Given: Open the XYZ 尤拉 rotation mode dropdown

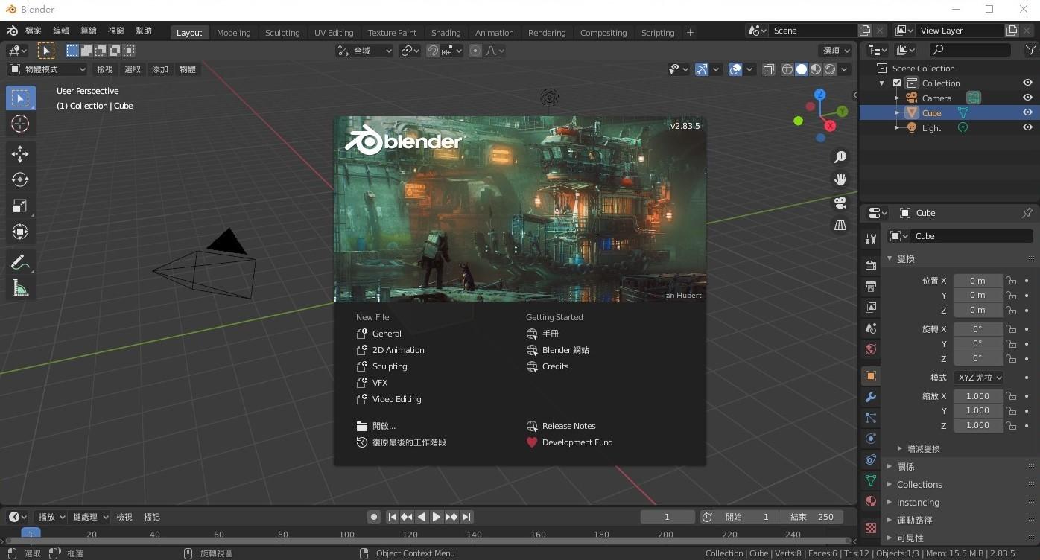Looking at the screenshot, I should click(978, 378).
